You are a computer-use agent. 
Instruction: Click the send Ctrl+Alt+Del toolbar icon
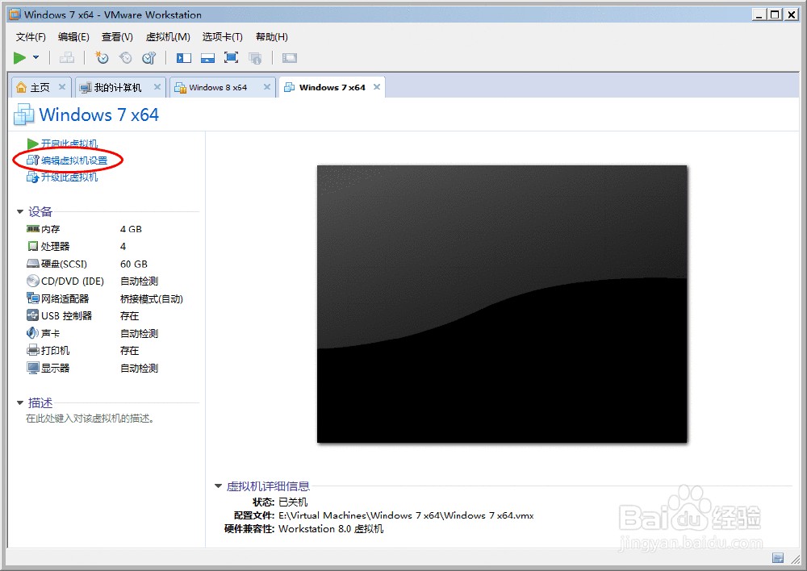click(66, 57)
